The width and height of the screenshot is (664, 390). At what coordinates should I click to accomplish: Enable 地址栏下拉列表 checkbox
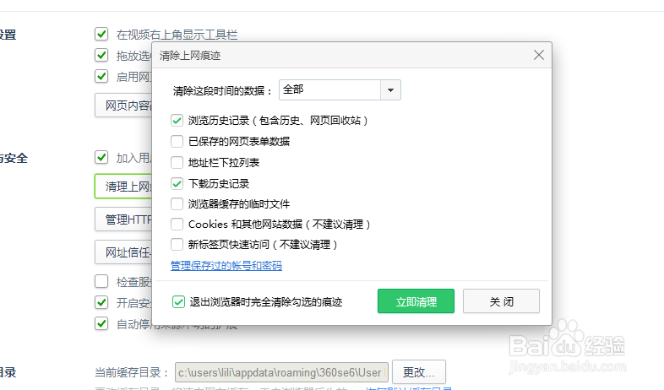click(177, 162)
